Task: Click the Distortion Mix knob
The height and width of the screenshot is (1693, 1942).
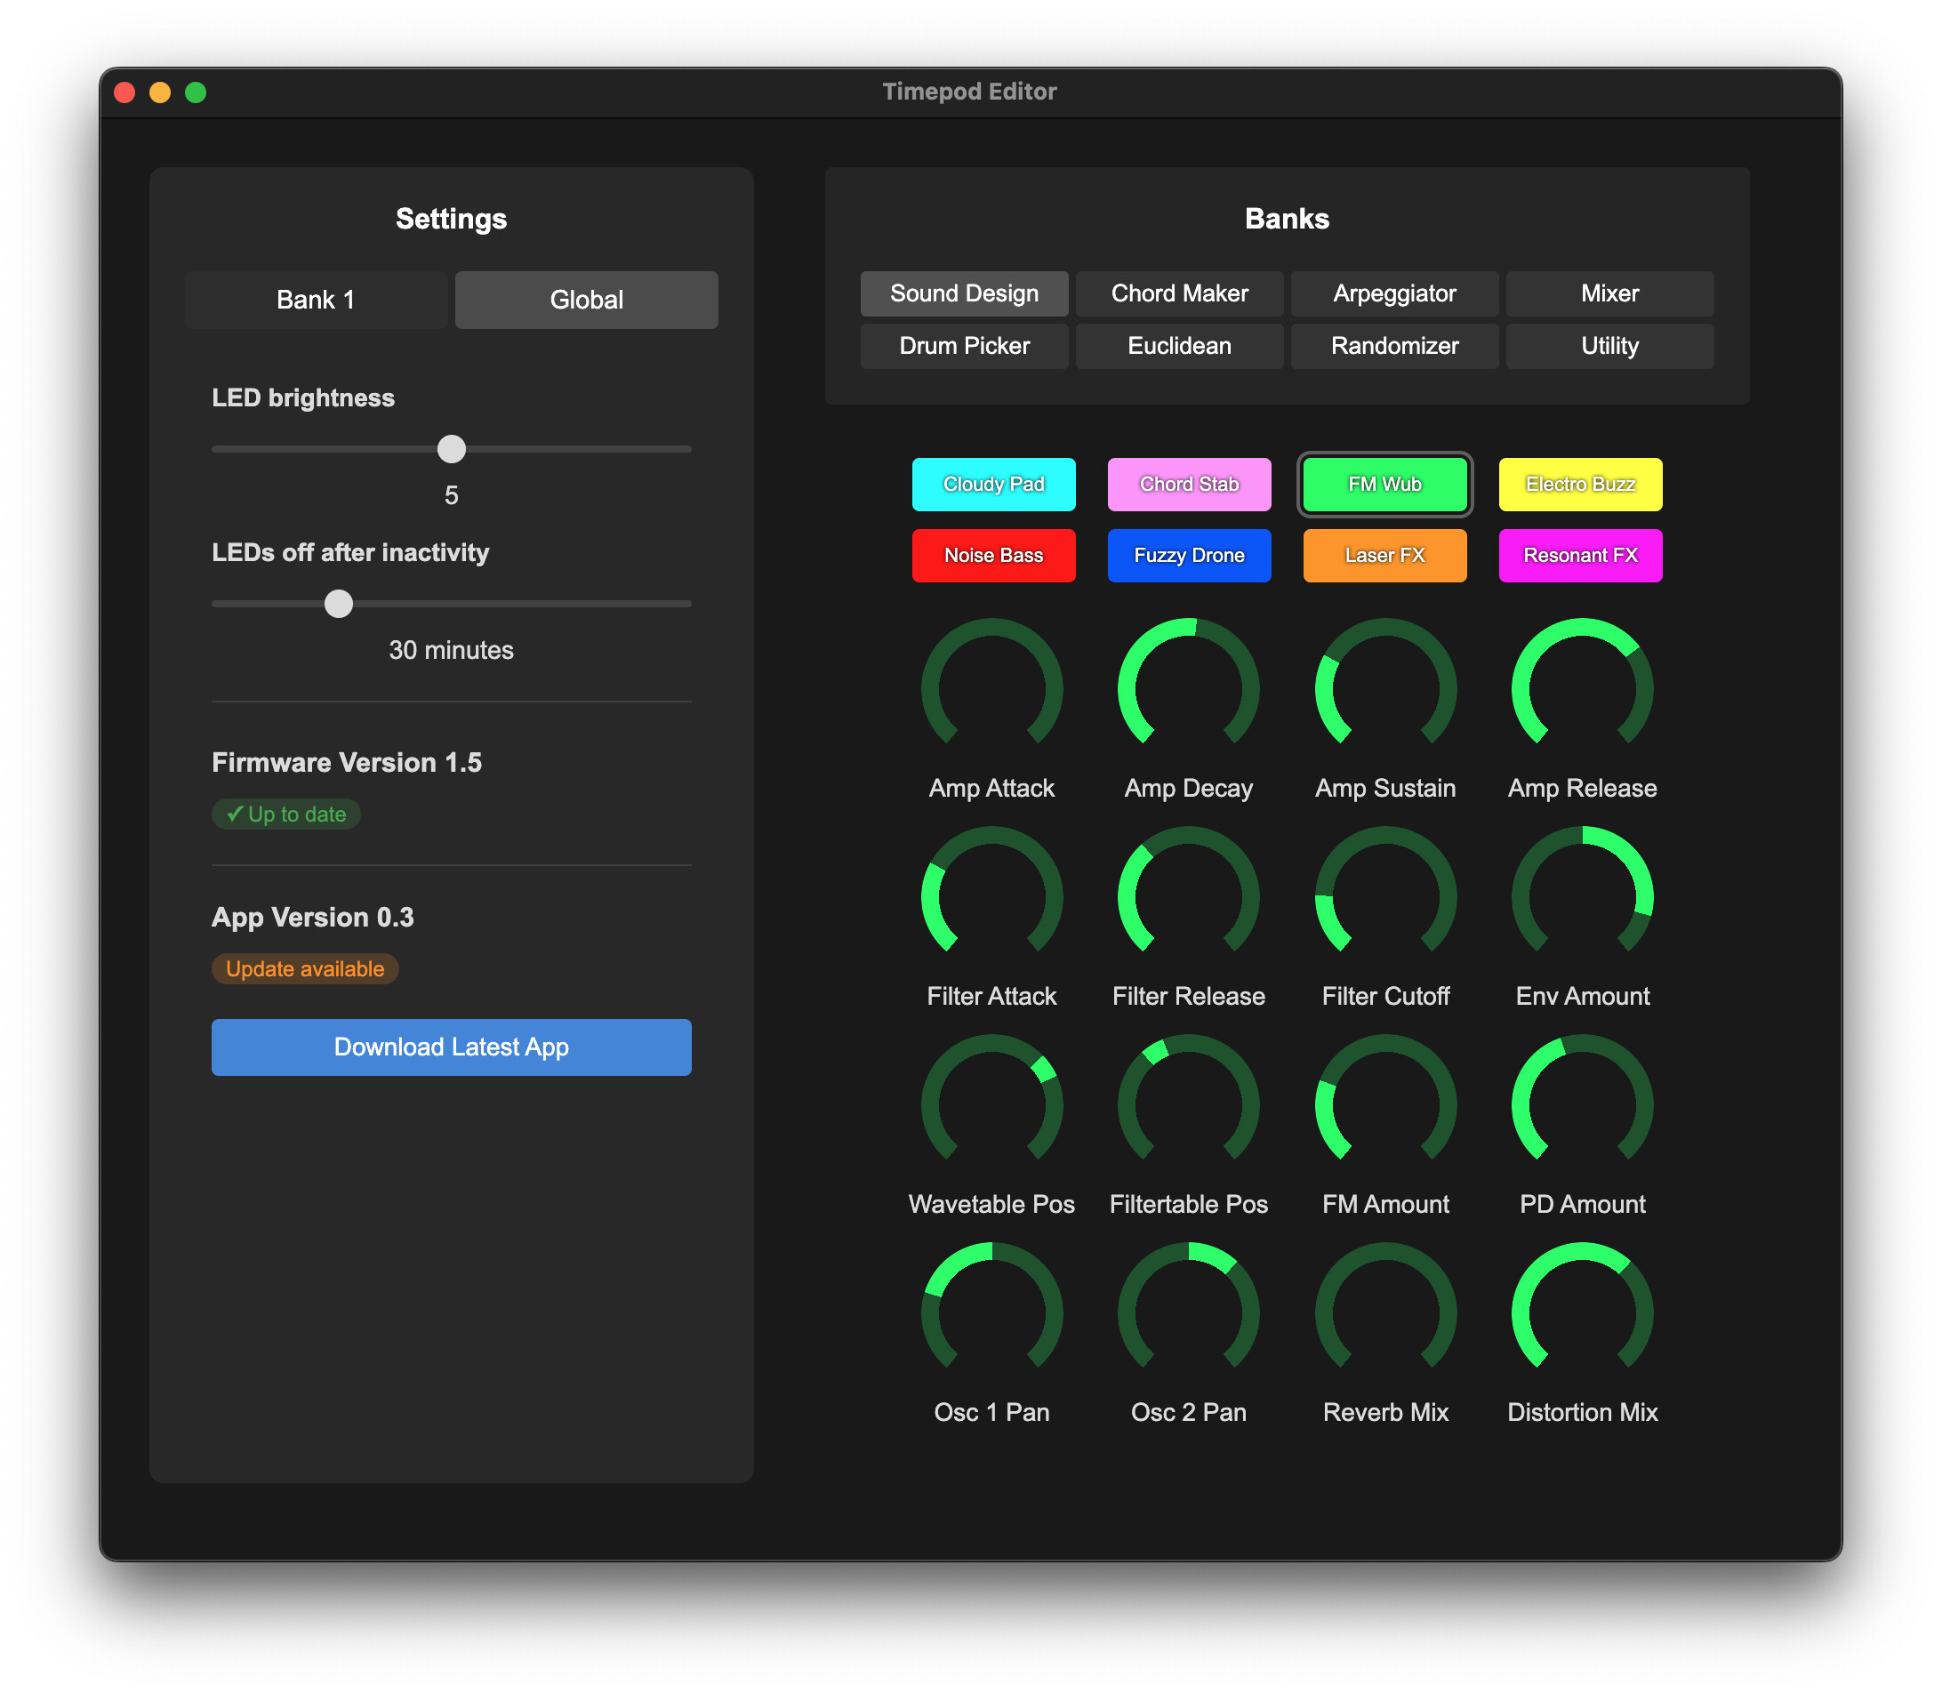Action: click(1581, 1312)
